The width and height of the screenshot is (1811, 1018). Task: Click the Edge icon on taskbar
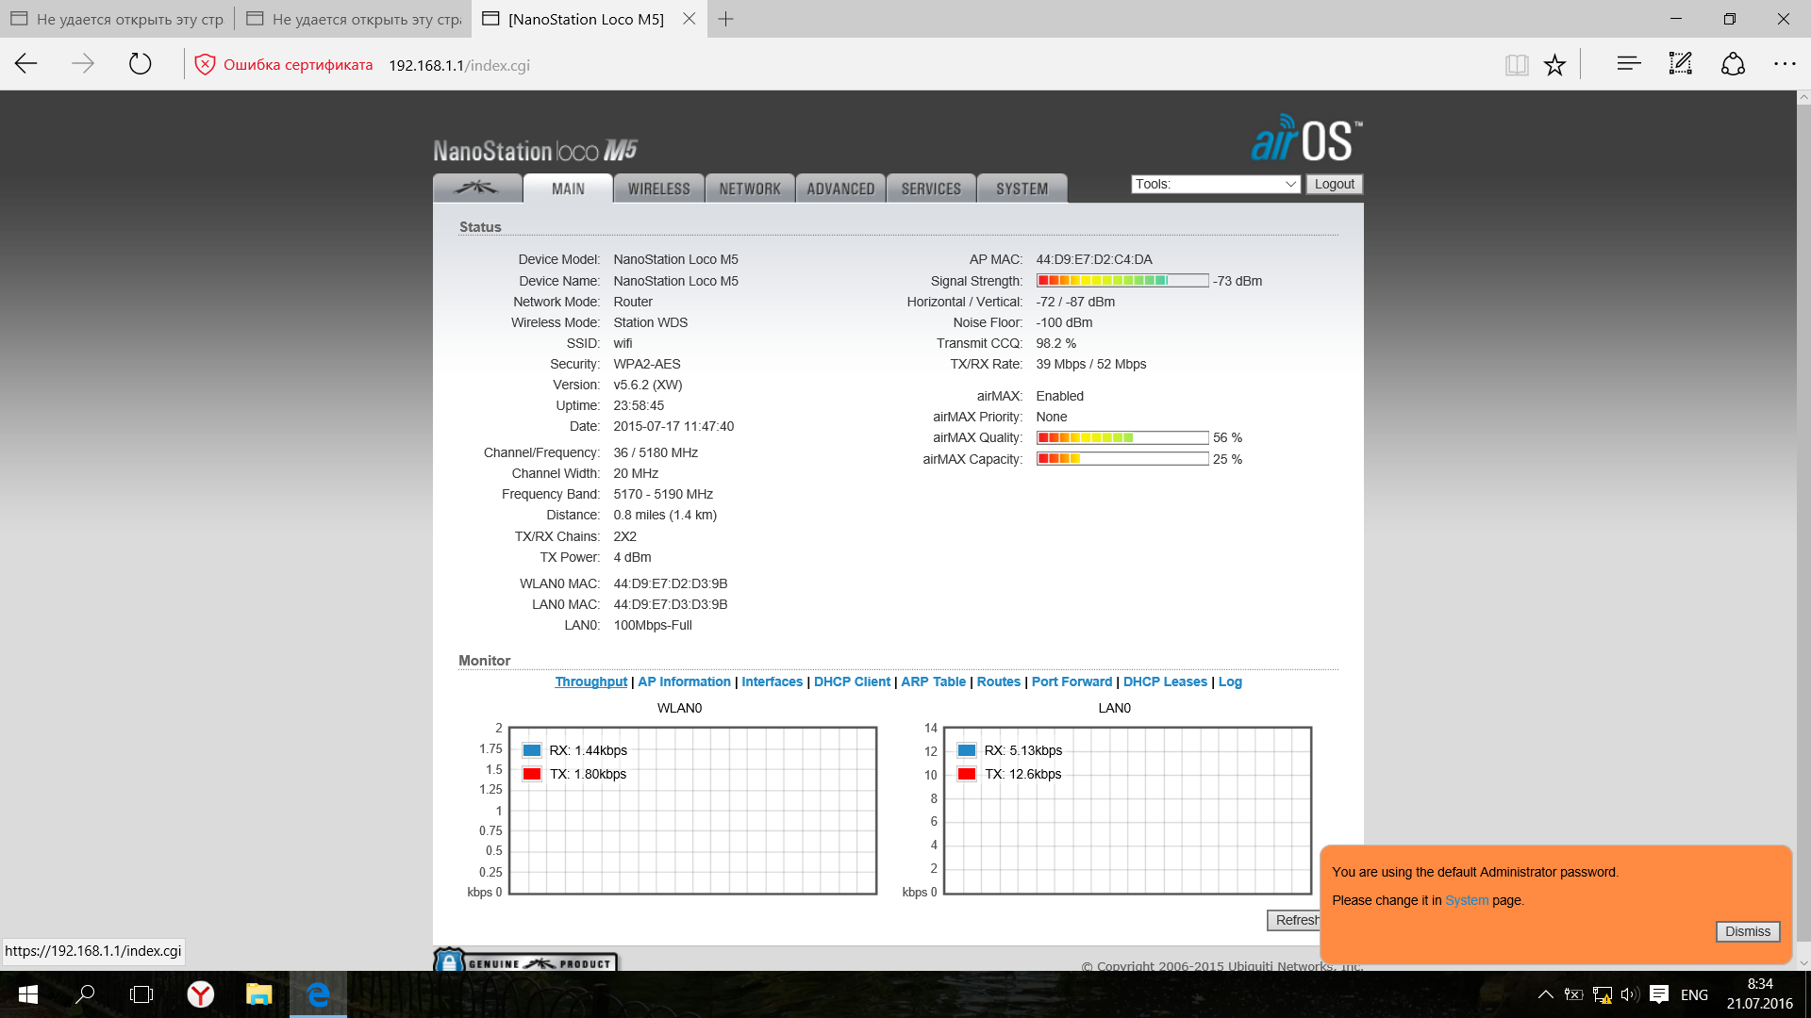(x=318, y=994)
